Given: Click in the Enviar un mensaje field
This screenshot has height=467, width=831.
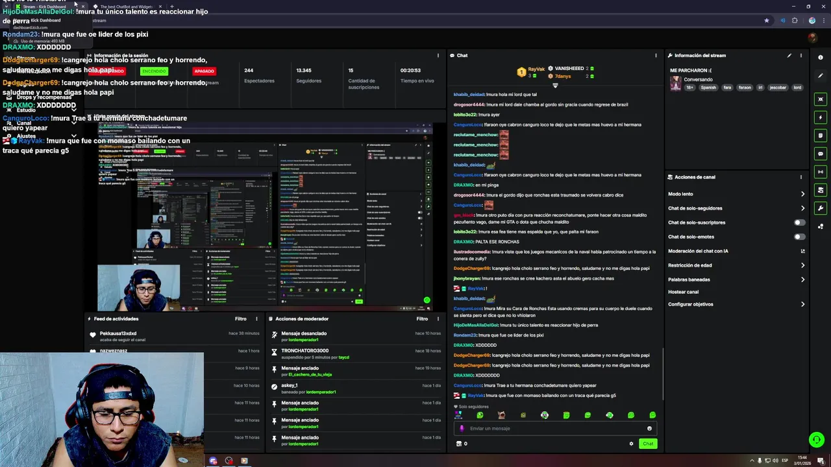Looking at the screenshot, I should click(x=555, y=429).
